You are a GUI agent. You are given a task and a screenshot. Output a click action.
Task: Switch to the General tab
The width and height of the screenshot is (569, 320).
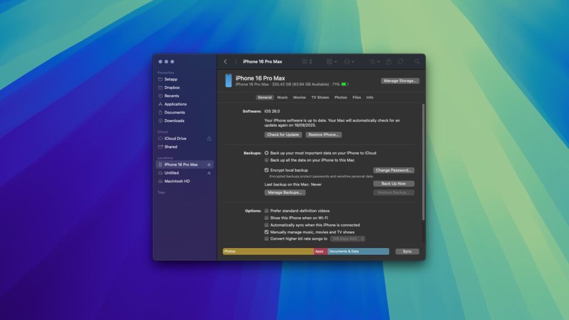point(265,98)
